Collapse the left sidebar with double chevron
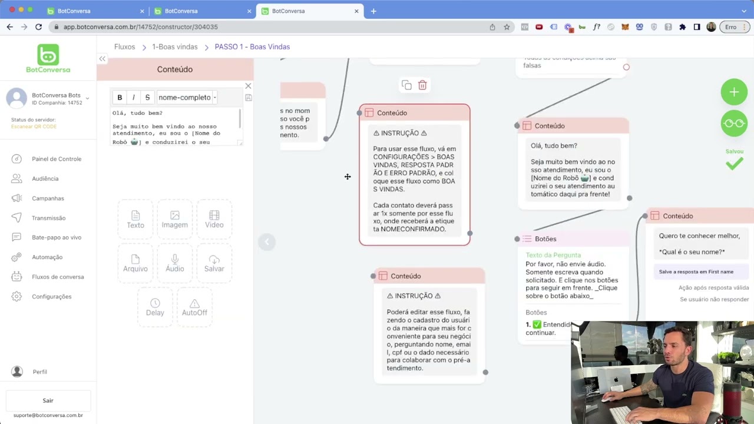The image size is (754, 424). pyautogui.click(x=102, y=59)
